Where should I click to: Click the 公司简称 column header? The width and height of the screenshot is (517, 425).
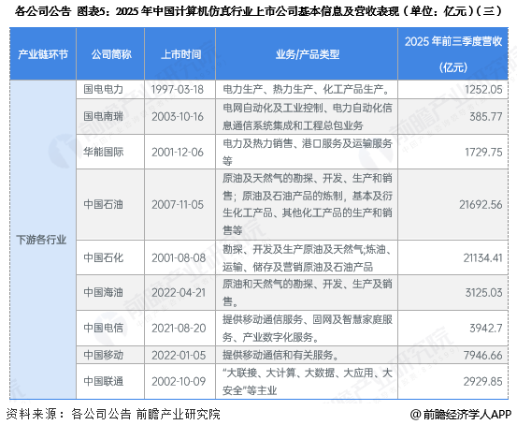111,54
